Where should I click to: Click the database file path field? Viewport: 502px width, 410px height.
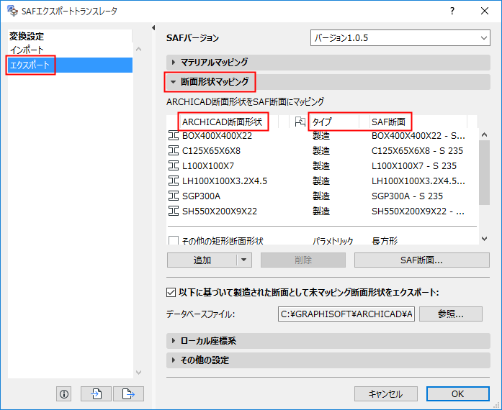point(346,314)
